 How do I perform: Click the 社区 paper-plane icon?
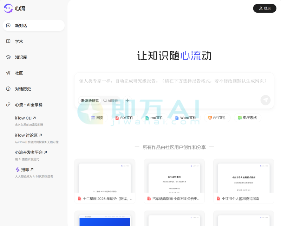click(x=8, y=73)
